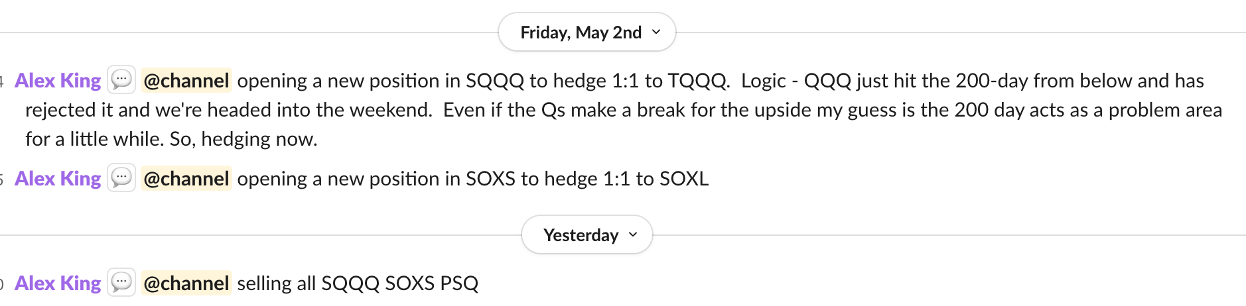Click @channel mention in the SOXS hedge message
This screenshot has width=1246, height=306.
pos(186,178)
